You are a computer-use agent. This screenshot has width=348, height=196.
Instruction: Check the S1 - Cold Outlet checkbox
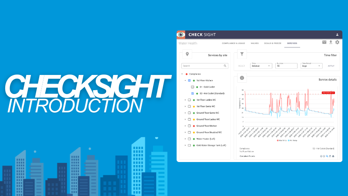click(193, 87)
